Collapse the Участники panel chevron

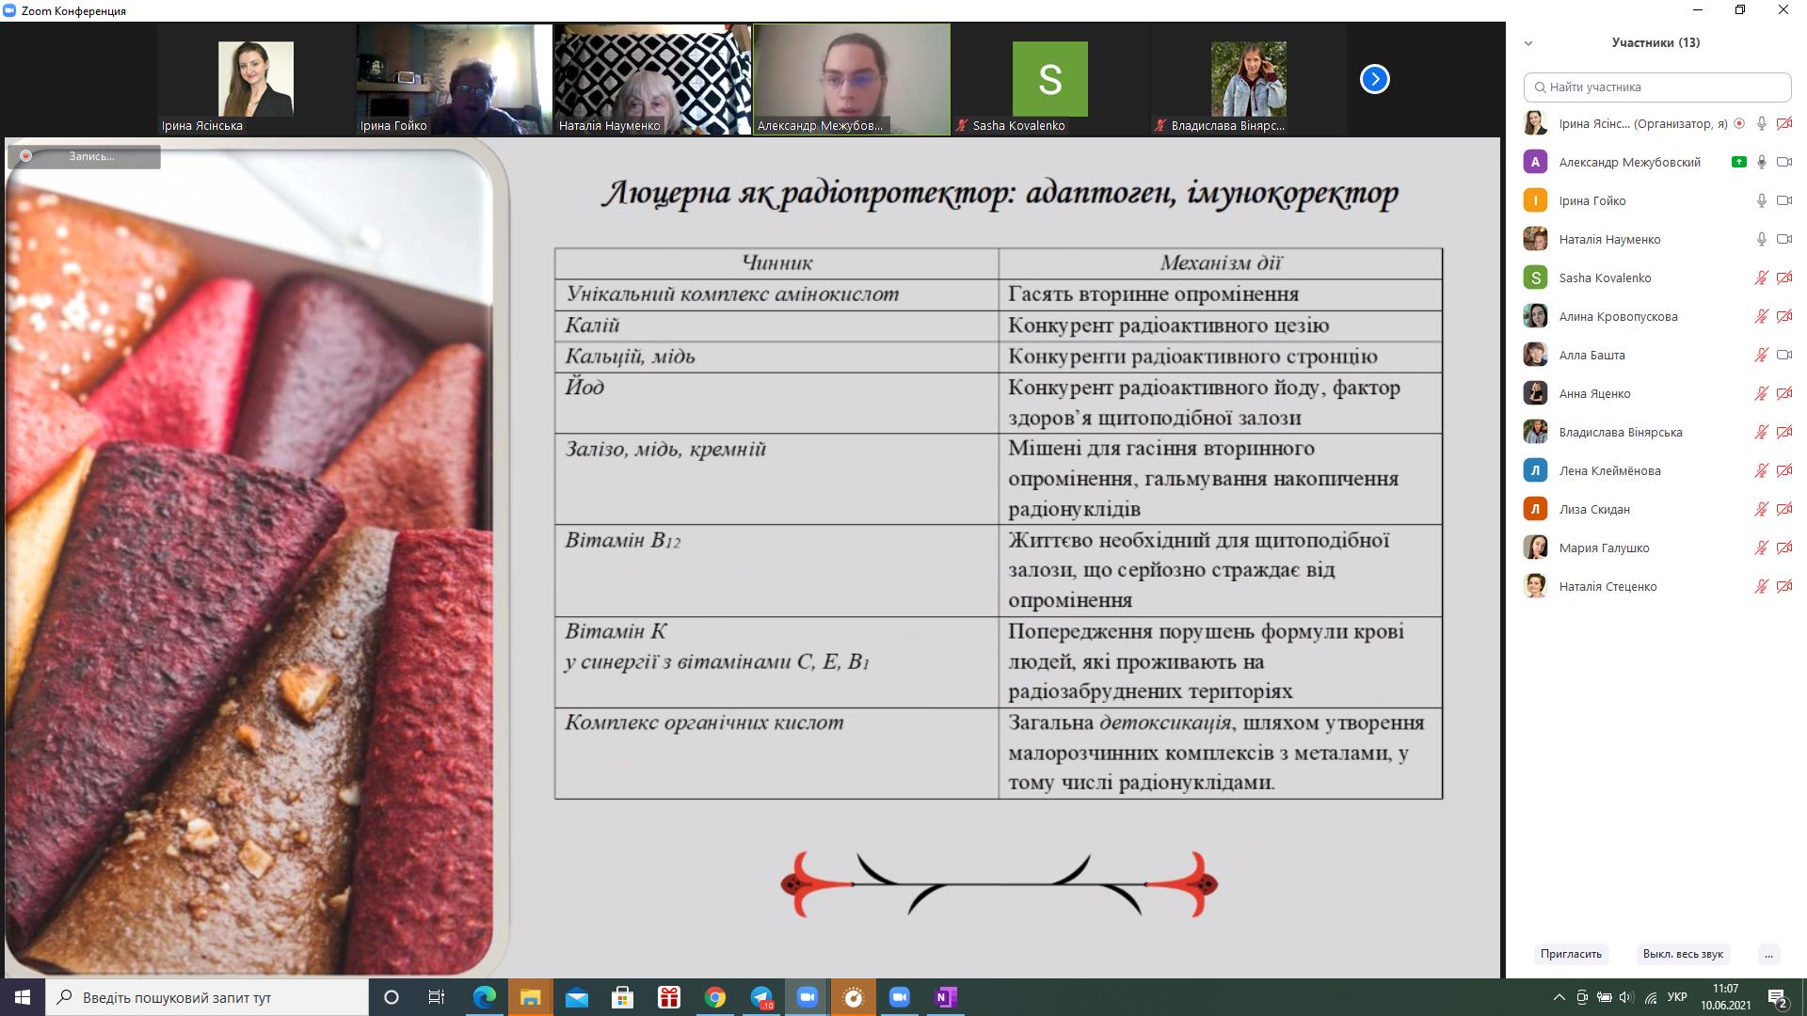[x=1528, y=42]
